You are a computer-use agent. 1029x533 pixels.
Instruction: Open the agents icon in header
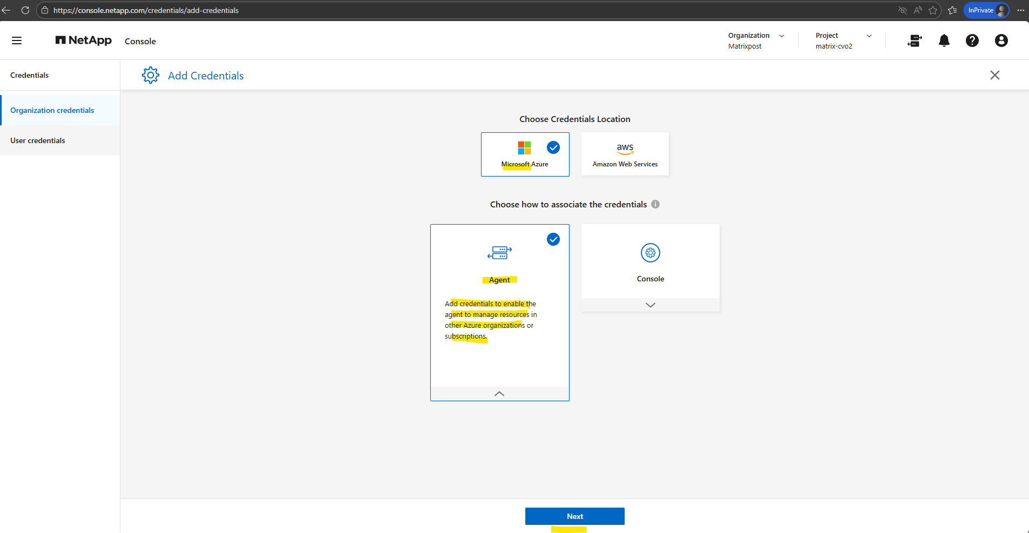pos(915,41)
